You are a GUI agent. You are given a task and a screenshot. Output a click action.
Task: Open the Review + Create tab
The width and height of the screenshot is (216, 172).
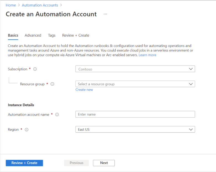(x=76, y=35)
